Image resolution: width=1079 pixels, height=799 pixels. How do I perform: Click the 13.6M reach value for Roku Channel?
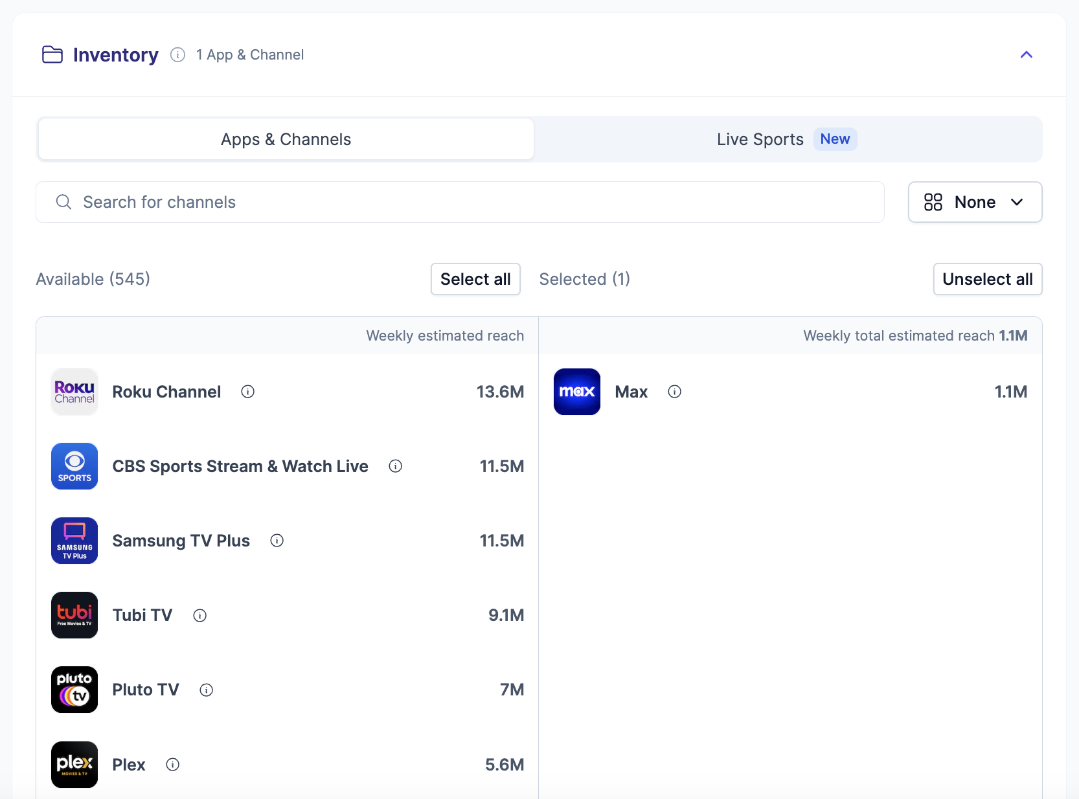tap(500, 392)
